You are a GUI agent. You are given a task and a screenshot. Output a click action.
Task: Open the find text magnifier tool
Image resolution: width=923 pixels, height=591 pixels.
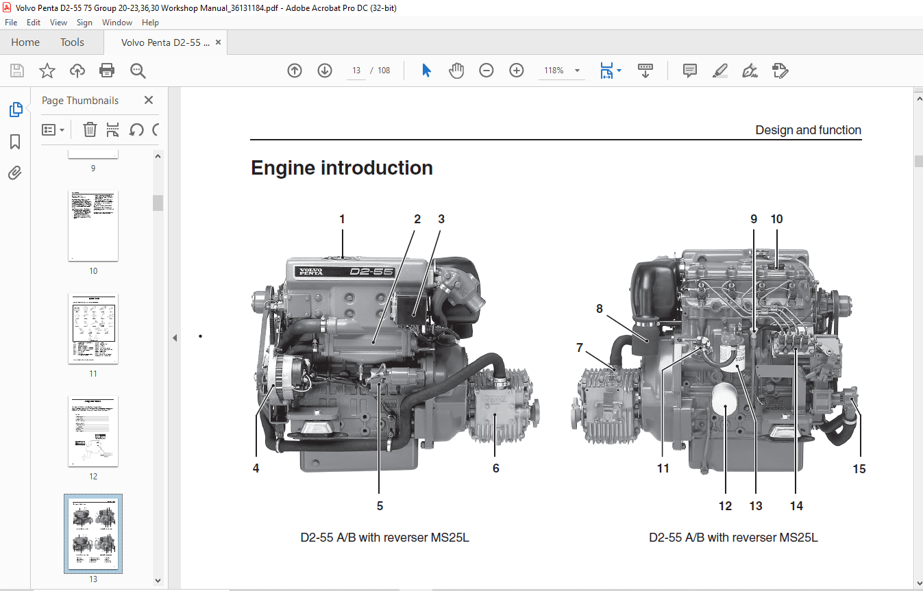tap(138, 71)
